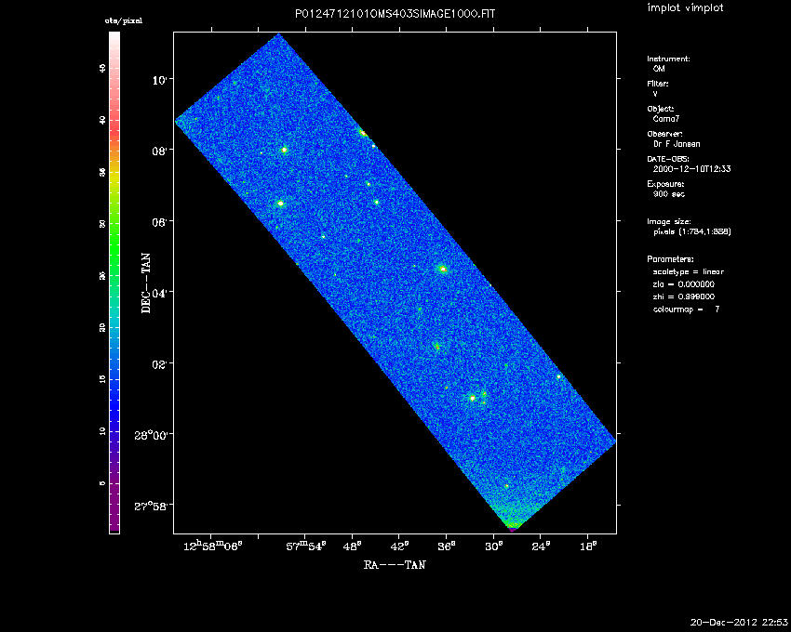Click the file name title P0124712101OMS403SIMAGE1000.FIT
This screenshot has height=632, width=791.
(x=395, y=13)
